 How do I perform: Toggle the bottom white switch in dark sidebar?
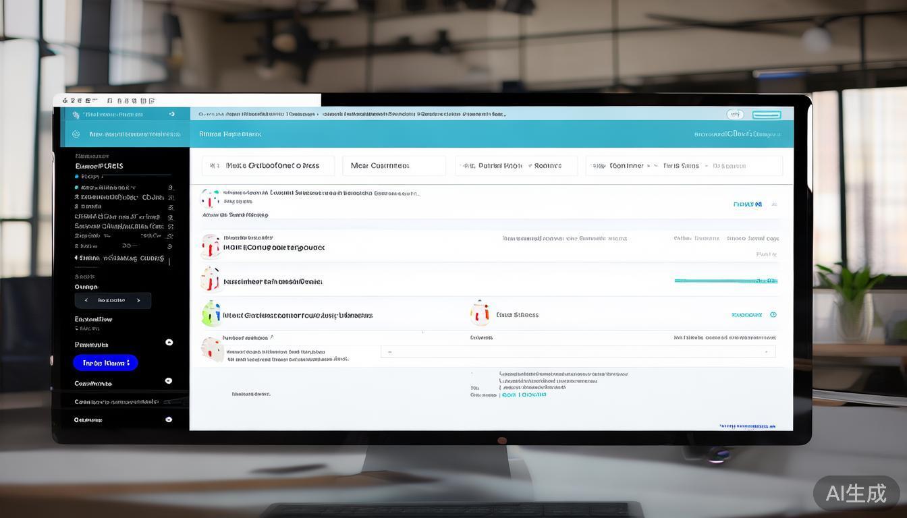point(169,420)
